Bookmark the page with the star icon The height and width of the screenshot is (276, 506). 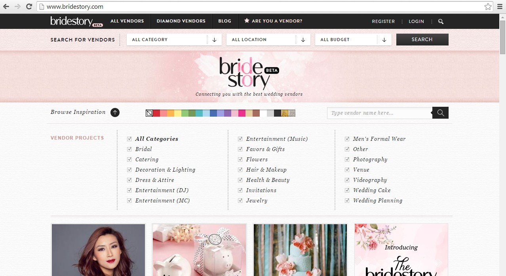tap(488, 6)
